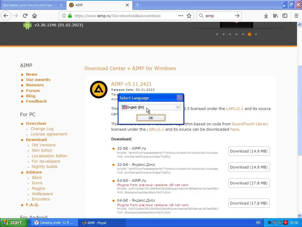The width and height of the screenshot is (302, 227).
Task: Close the Select Language dialog
Action: (x=180, y=98)
